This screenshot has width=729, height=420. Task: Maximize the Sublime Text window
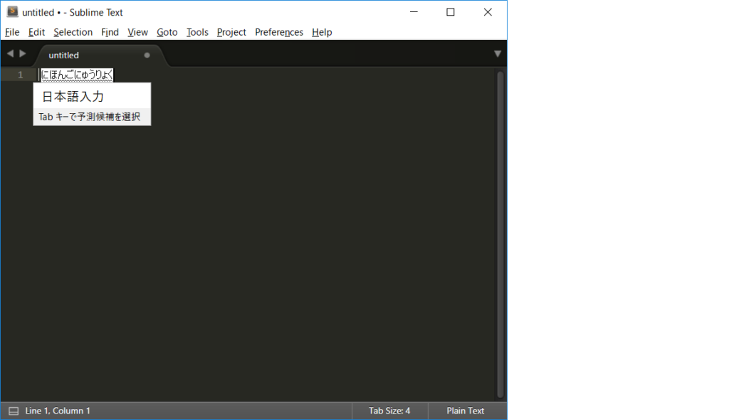451,12
